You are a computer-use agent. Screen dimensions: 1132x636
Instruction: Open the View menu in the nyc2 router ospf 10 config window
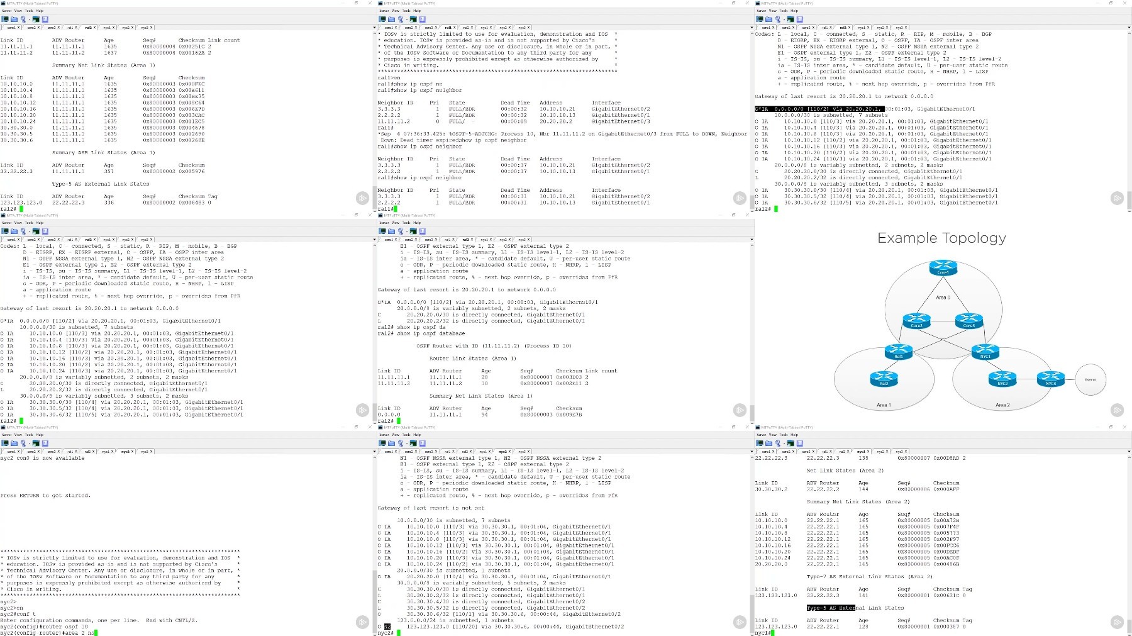[18, 435]
